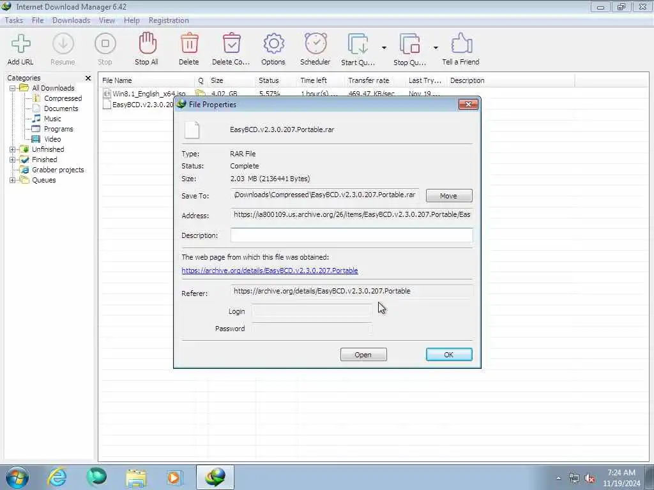Select the Documents category
This screenshot has width=654, height=490.
pyautogui.click(x=61, y=108)
